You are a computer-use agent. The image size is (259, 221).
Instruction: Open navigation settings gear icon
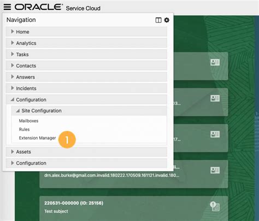(167, 20)
